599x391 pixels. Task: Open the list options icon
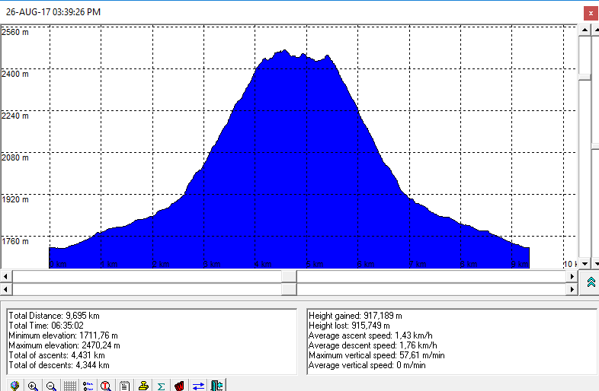point(88,385)
